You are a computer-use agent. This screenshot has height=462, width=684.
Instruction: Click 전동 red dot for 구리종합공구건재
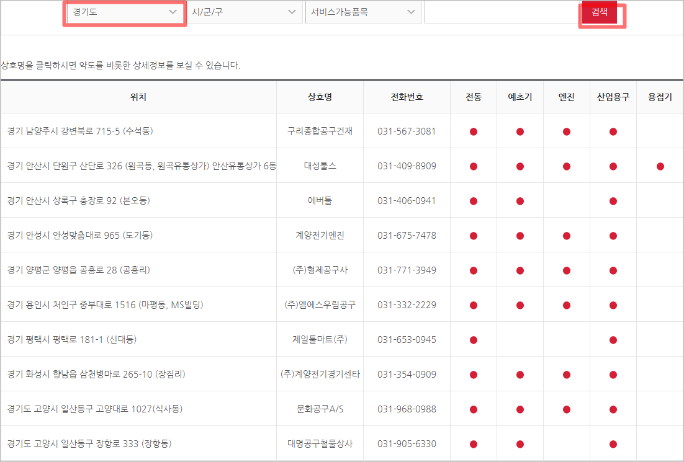click(474, 131)
